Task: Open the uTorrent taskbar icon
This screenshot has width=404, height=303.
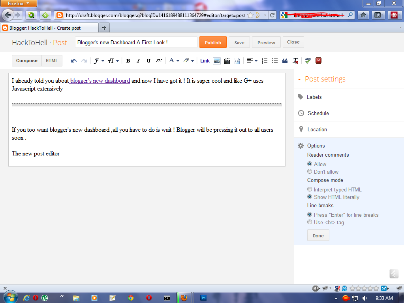Action: 45,298
